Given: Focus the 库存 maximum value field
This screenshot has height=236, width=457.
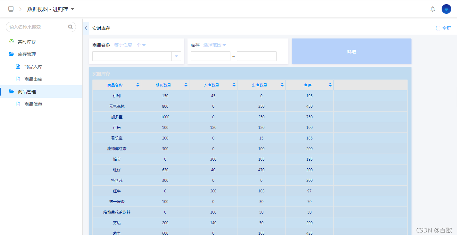Looking at the screenshot, I should point(257,56).
